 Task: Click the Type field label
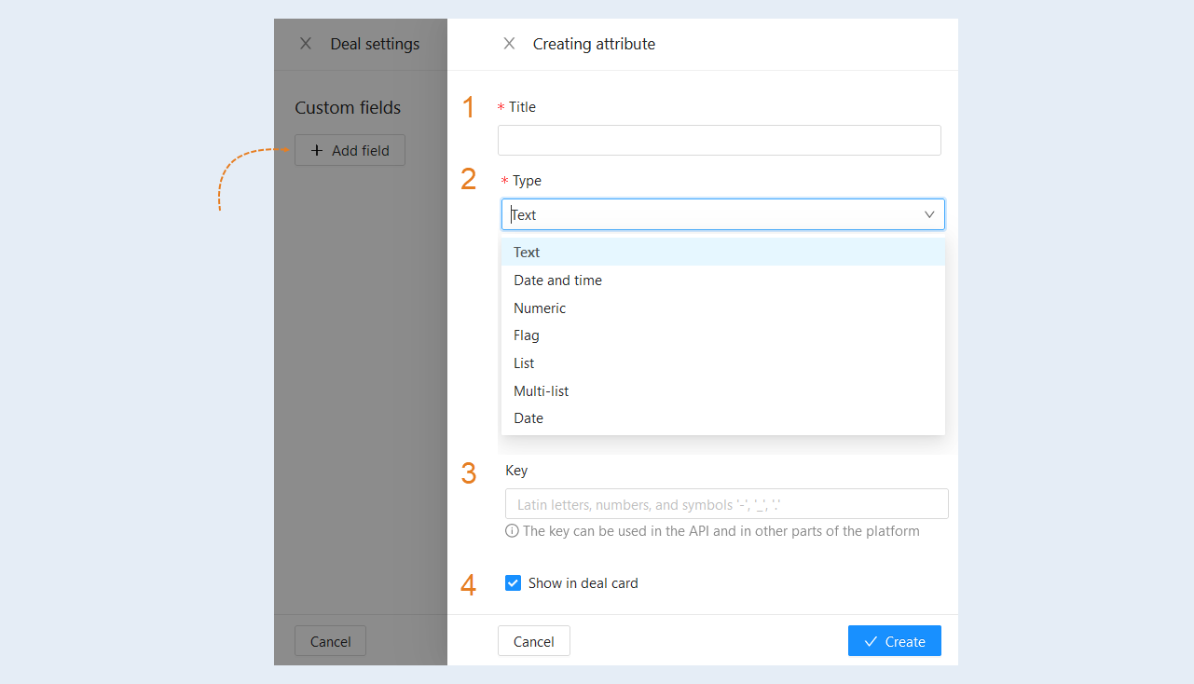(x=527, y=181)
